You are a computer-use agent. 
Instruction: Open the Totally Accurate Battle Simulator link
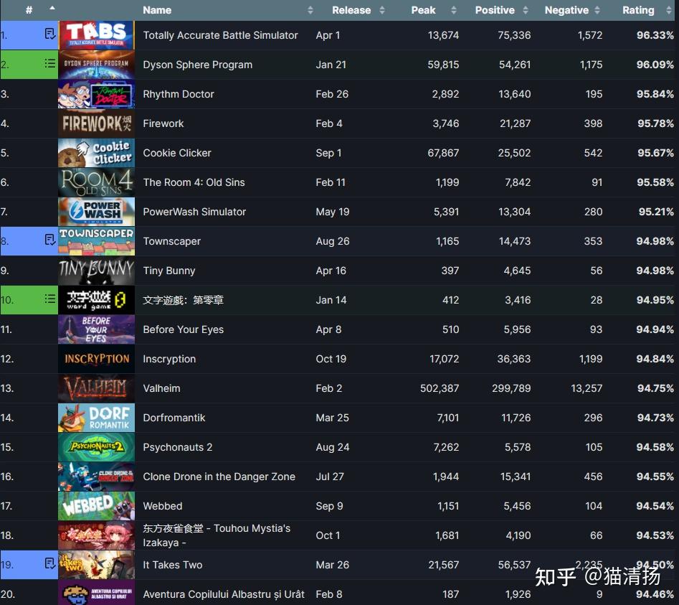(x=220, y=35)
